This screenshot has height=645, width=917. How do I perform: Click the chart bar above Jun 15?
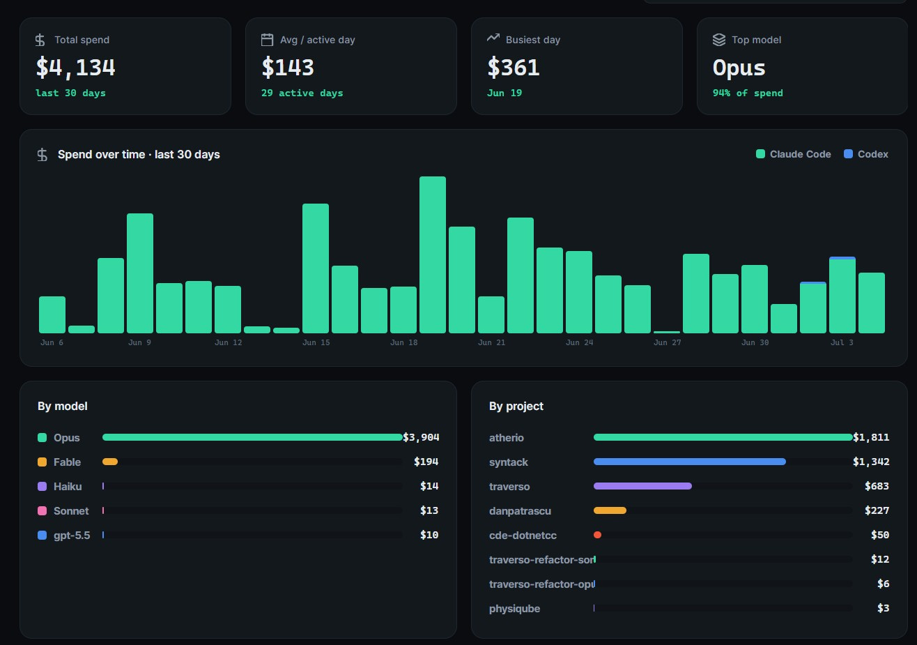(316, 268)
